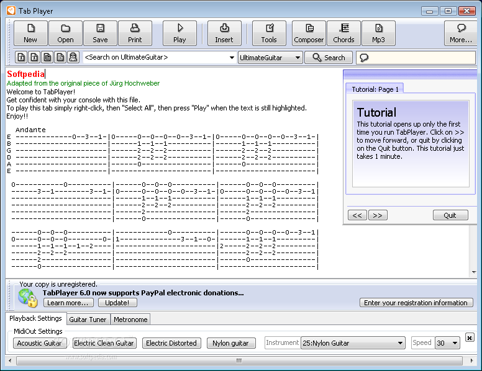Close the playback settings panel with x
The width and height of the screenshot is (482, 371).
(470, 338)
